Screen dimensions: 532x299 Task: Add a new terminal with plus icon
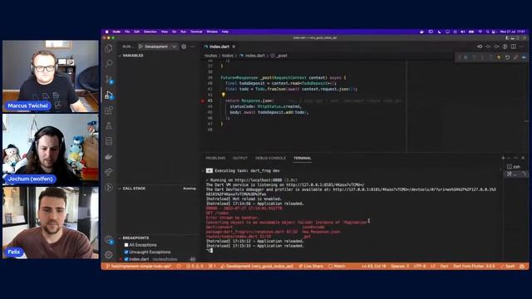503,158
